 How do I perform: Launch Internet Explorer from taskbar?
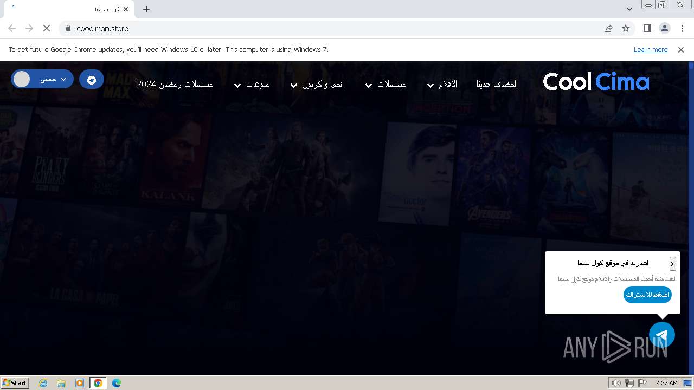click(x=43, y=383)
